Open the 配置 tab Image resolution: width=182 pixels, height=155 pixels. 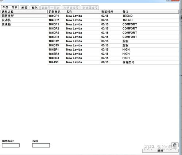coord(24,8)
